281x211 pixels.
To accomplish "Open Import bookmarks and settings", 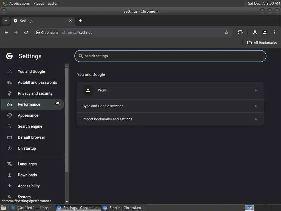I will [170, 119].
